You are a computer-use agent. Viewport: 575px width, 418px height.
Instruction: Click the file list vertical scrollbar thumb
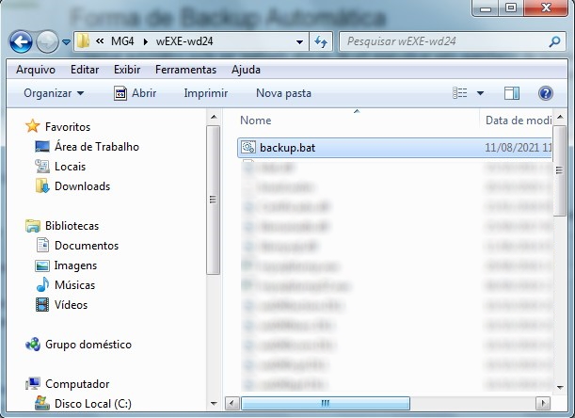pyautogui.click(x=560, y=170)
